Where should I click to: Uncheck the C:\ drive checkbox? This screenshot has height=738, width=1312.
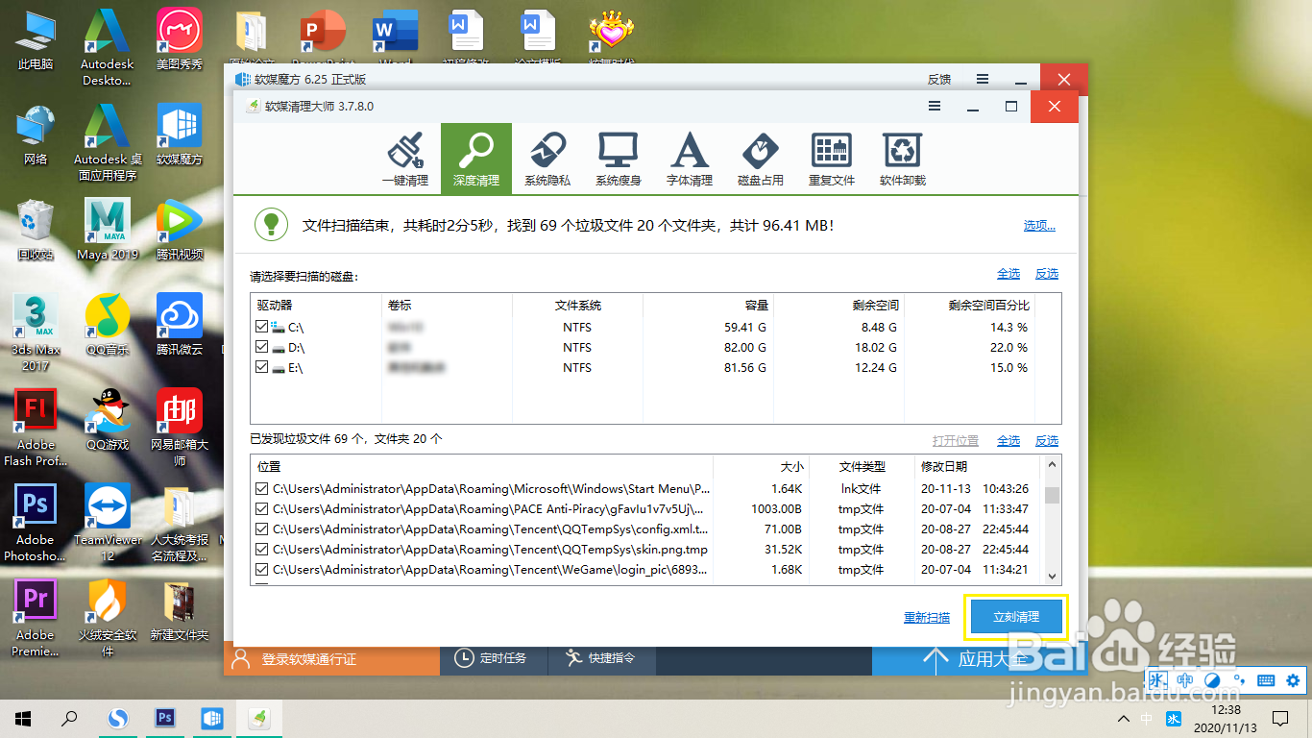pyautogui.click(x=262, y=327)
